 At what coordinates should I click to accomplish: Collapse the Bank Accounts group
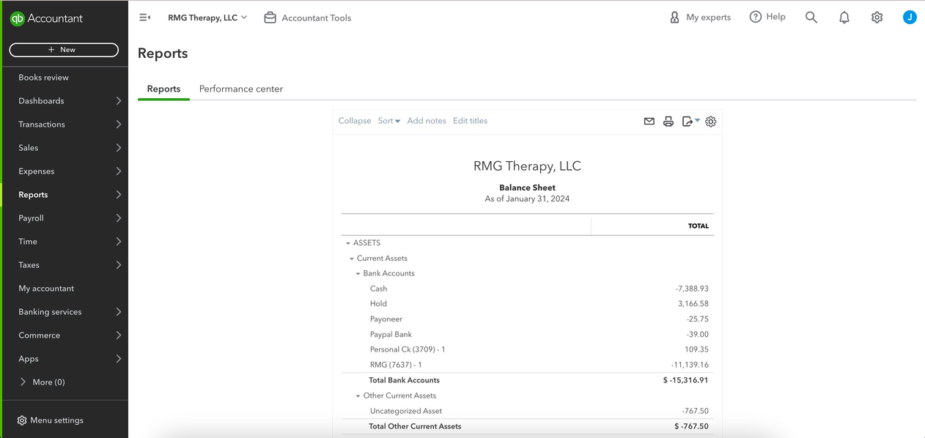click(358, 274)
